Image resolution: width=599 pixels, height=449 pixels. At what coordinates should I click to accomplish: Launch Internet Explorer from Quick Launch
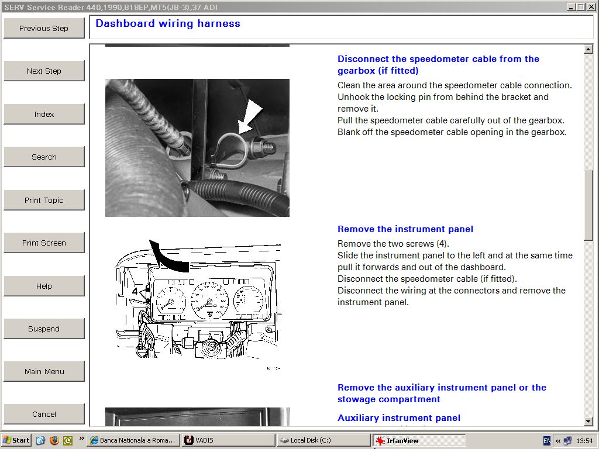pyautogui.click(x=40, y=440)
